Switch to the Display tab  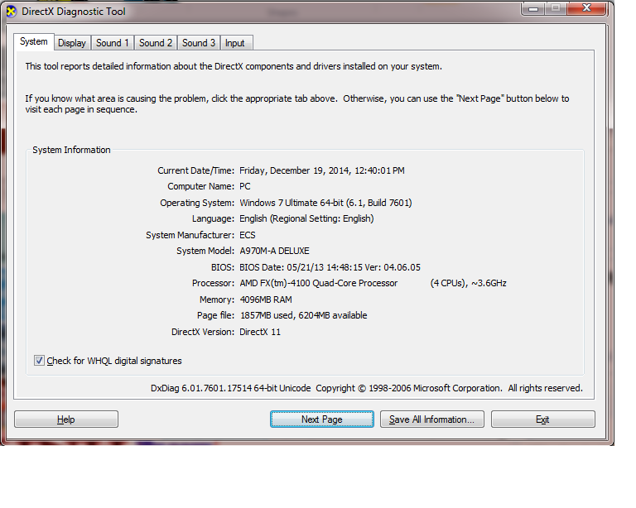click(72, 43)
